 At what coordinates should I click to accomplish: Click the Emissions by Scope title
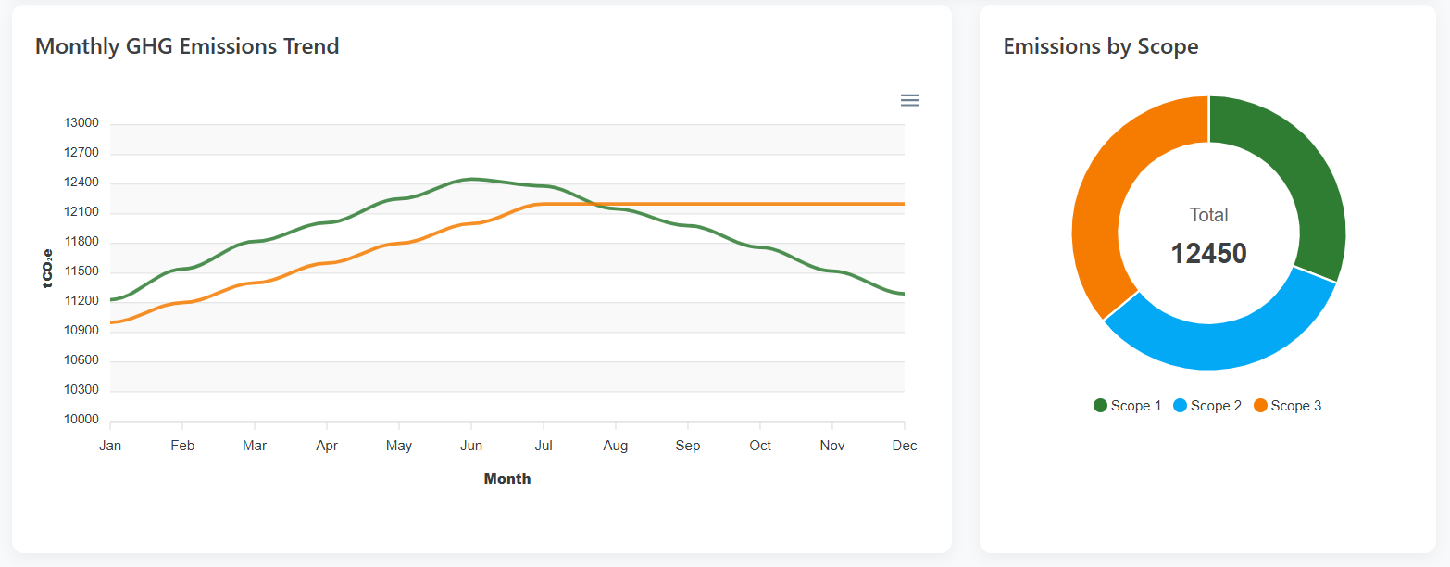1101,45
